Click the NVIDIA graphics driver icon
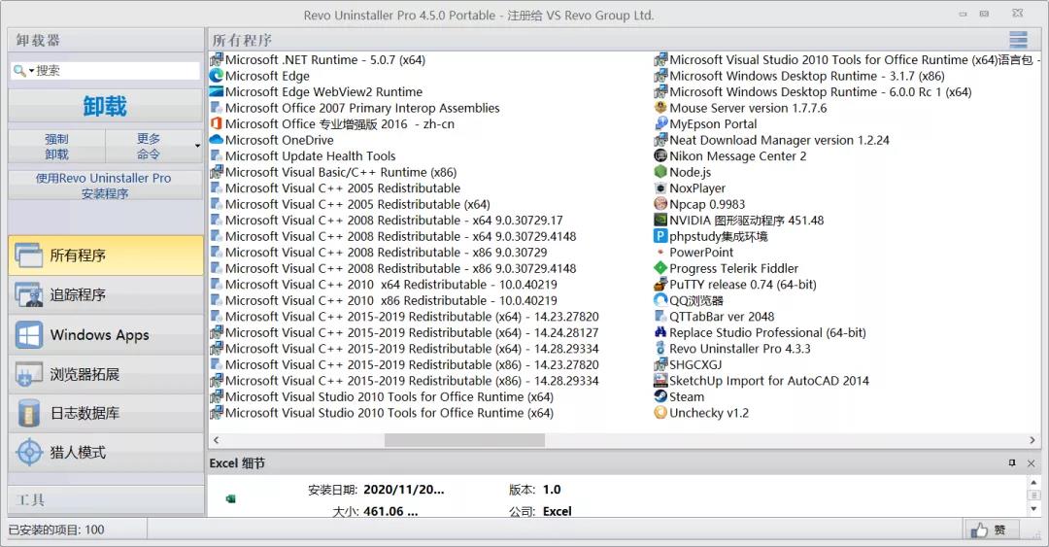 coord(660,221)
